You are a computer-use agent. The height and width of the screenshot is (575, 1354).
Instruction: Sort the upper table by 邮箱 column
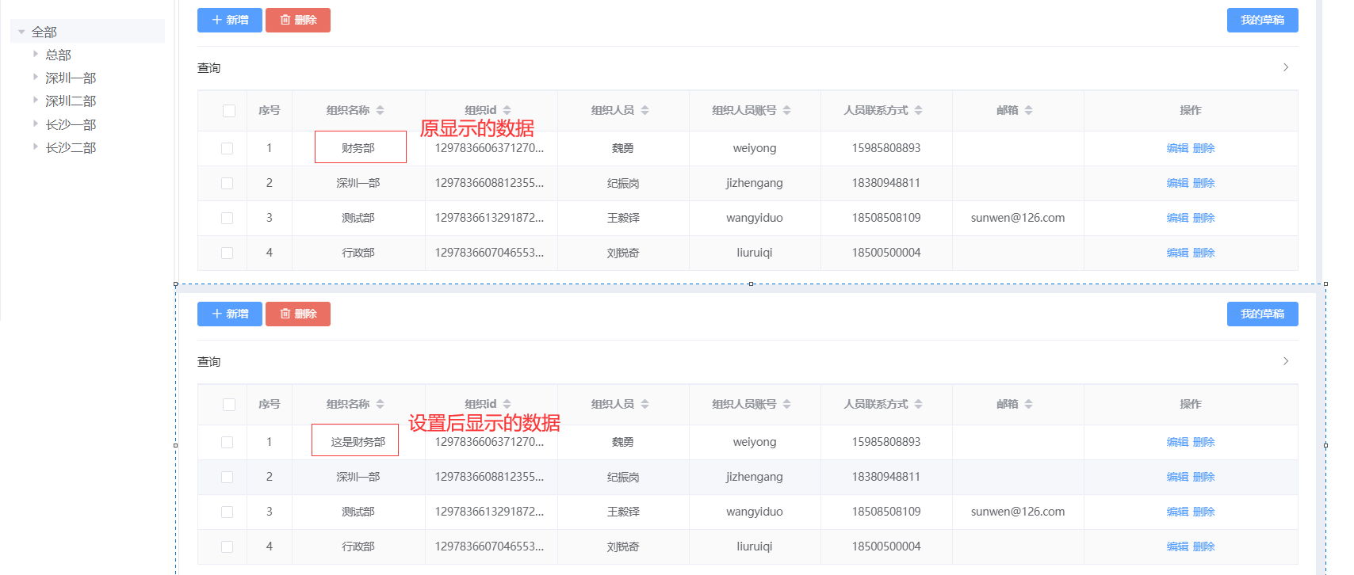(1028, 110)
